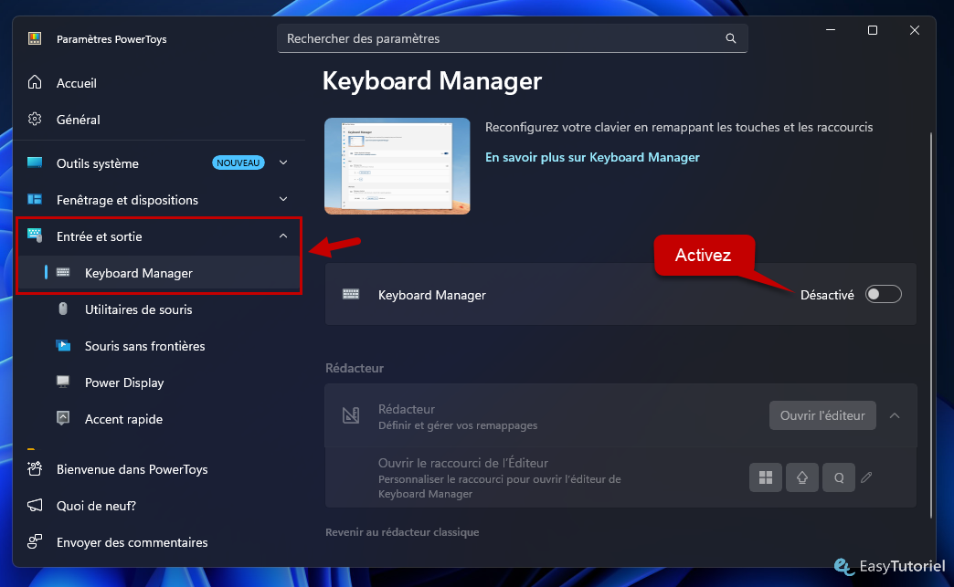Click Paramètres PowerToys window title
The image size is (954, 587).
111,39
